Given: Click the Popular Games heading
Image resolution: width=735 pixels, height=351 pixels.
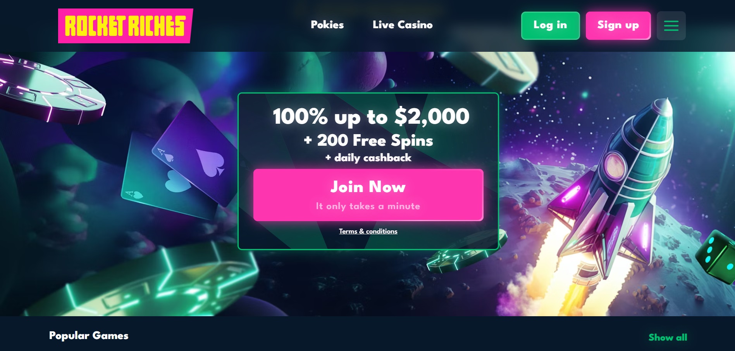Looking at the screenshot, I should tap(89, 336).
